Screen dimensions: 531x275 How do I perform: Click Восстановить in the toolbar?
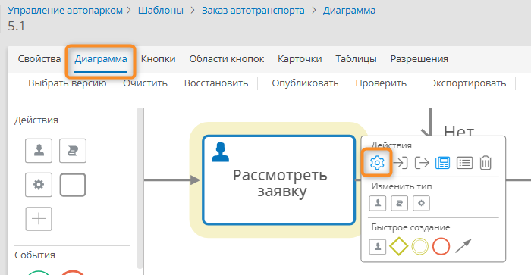tap(216, 83)
